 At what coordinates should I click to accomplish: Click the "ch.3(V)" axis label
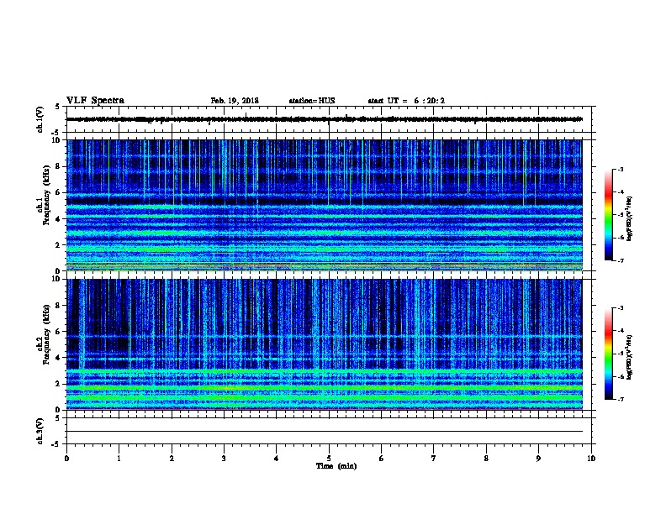click(40, 431)
